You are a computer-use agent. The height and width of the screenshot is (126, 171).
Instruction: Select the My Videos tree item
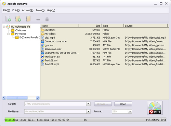[21, 34]
